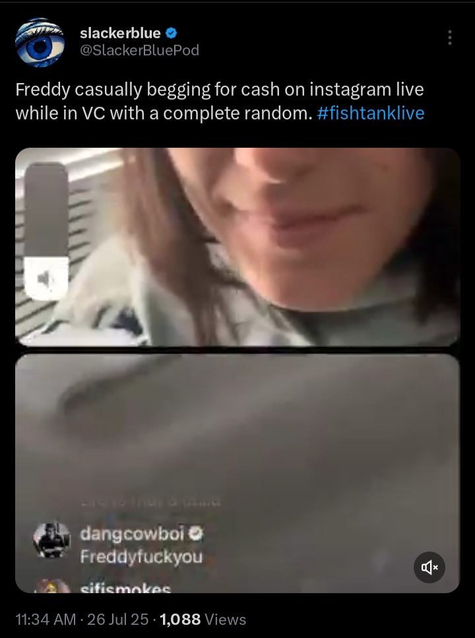Open the slackerblue eye profile picture
The width and height of the screenshot is (475, 638).
click(x=40, y=42)
